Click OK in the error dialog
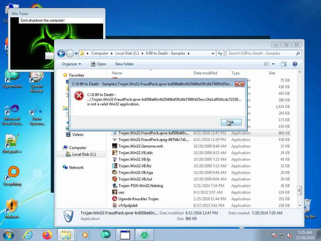Screen dimensions: 321x241 point(231,122)
